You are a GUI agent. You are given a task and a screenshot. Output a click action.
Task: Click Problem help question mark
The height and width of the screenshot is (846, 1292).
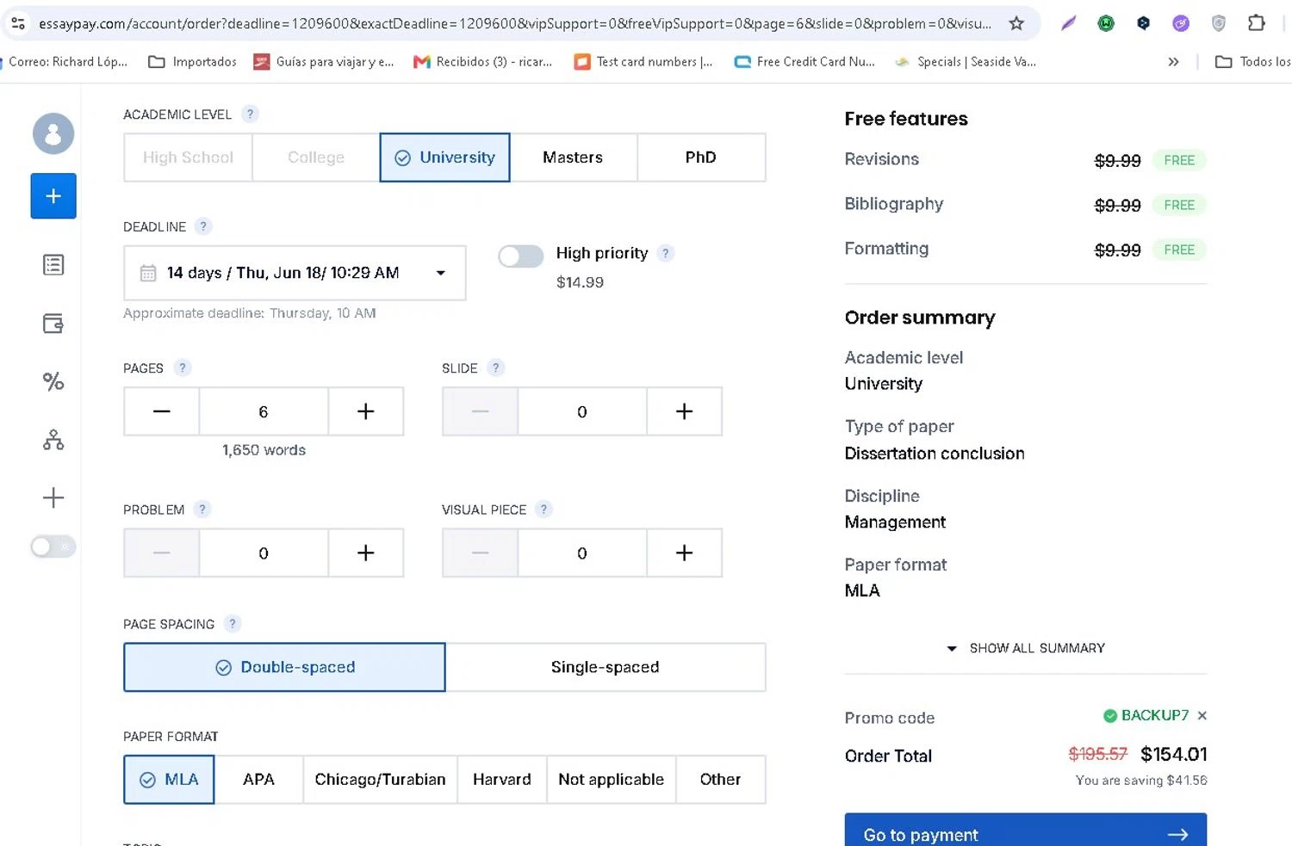(202, 509)
